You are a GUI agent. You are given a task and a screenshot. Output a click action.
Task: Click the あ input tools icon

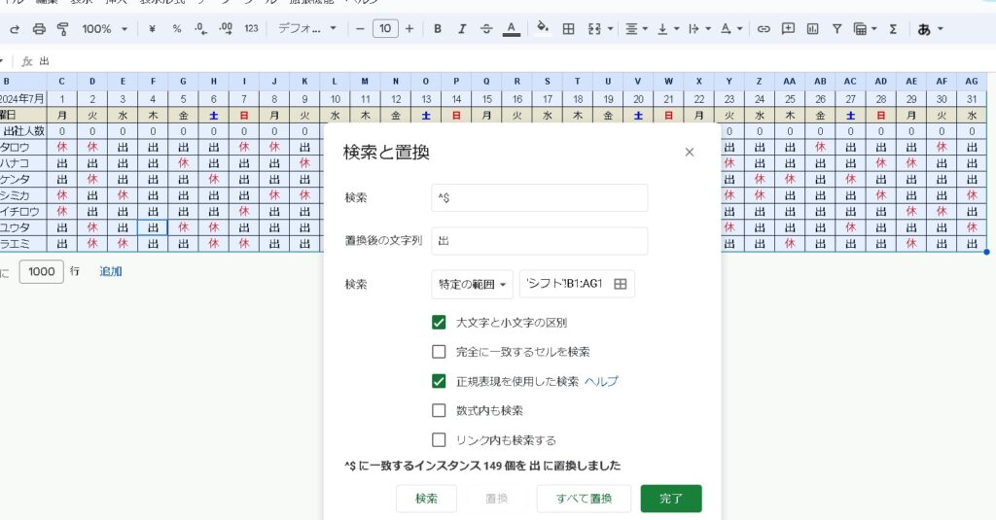(x=924, y=28)
